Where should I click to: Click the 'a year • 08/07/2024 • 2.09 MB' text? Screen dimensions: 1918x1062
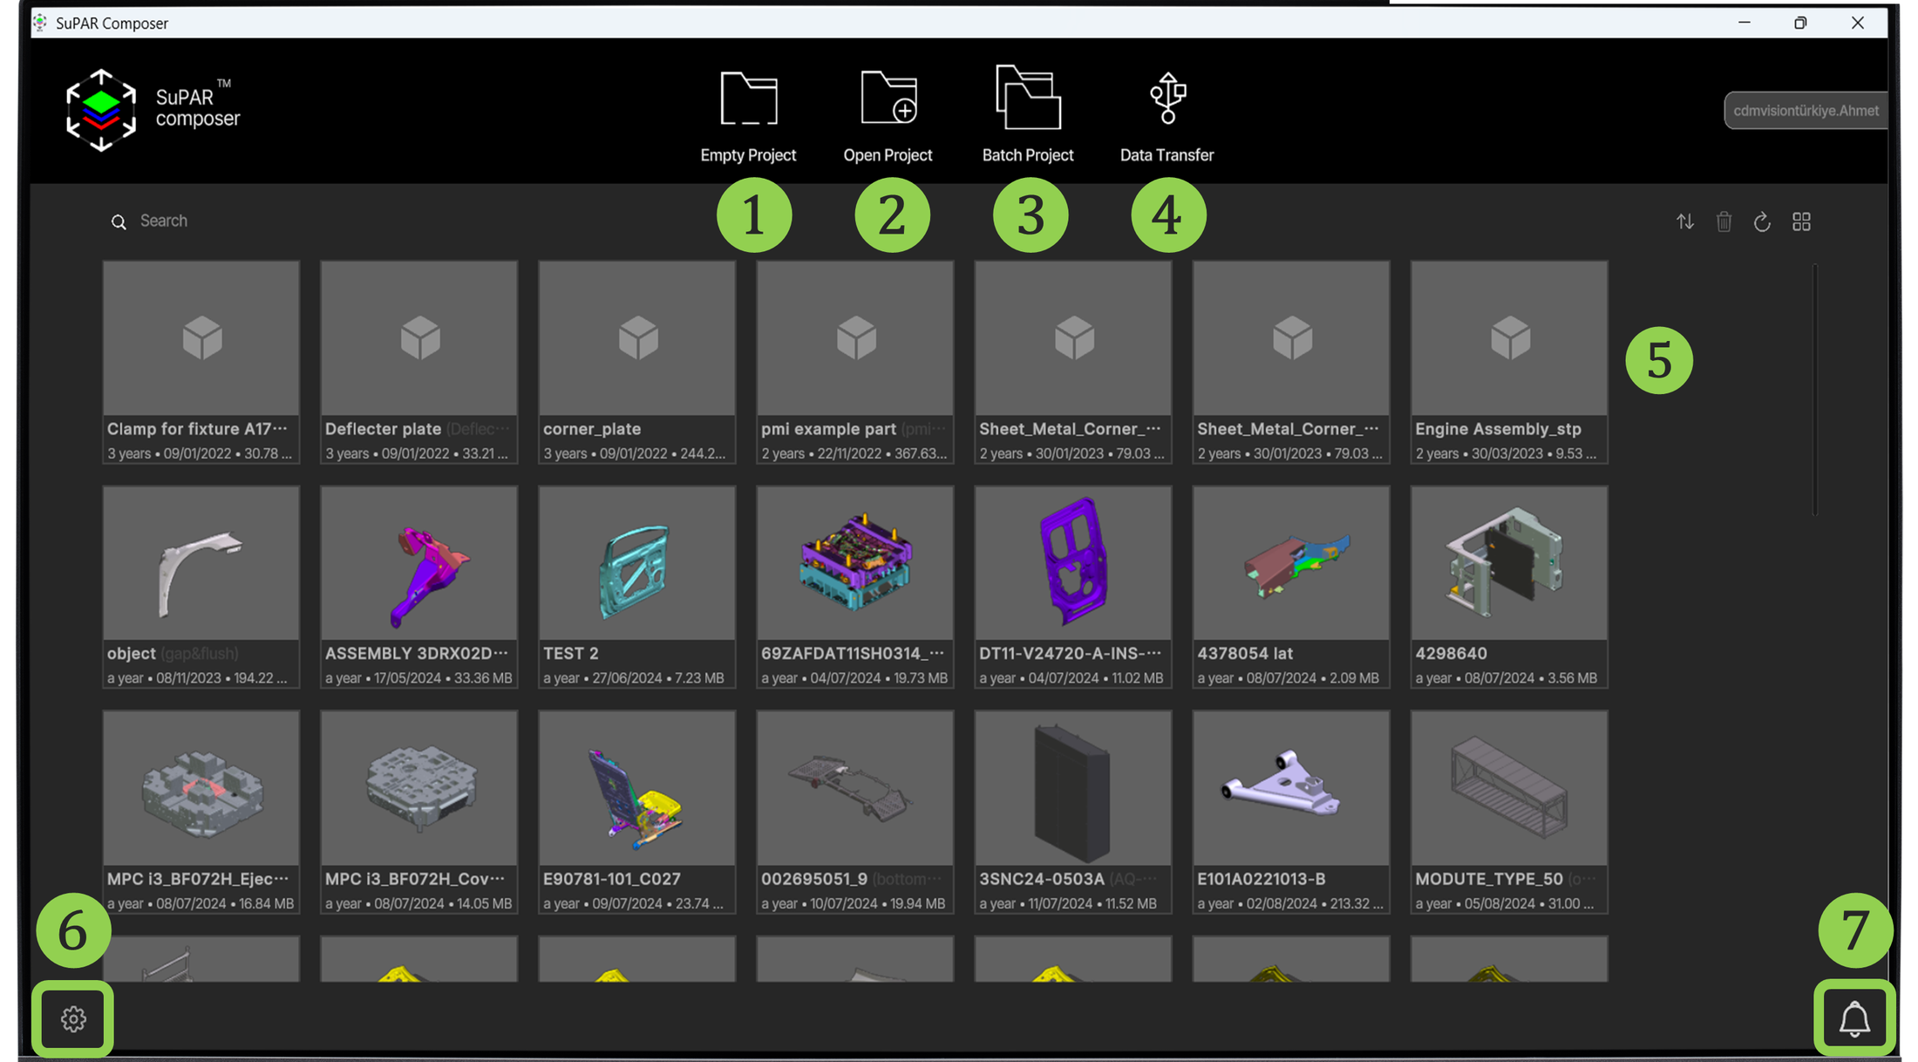point(1288,678)
